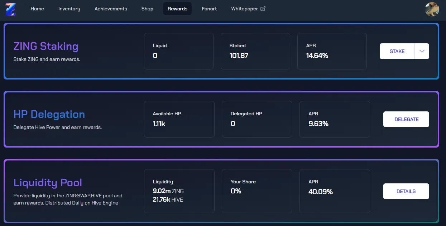Click the ZING:SWAP.HIVE pool description text
The image size is (446, 226).
68,199
